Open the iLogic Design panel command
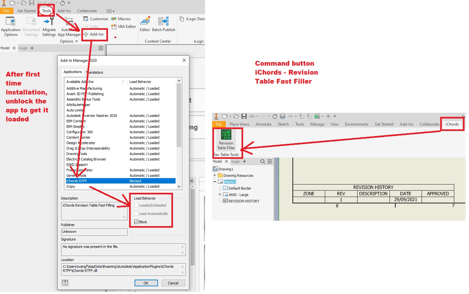This screenshot has height=294, width=469. tap(192, 19)
